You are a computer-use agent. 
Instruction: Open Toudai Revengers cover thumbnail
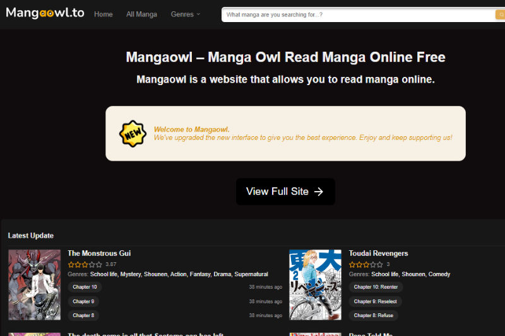click(315, 284)
